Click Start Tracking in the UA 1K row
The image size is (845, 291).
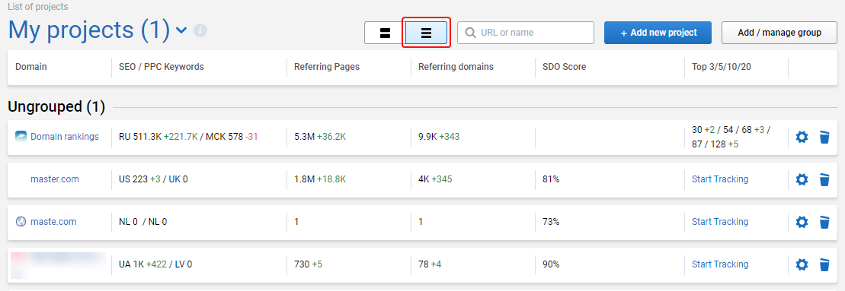[720, 264]
